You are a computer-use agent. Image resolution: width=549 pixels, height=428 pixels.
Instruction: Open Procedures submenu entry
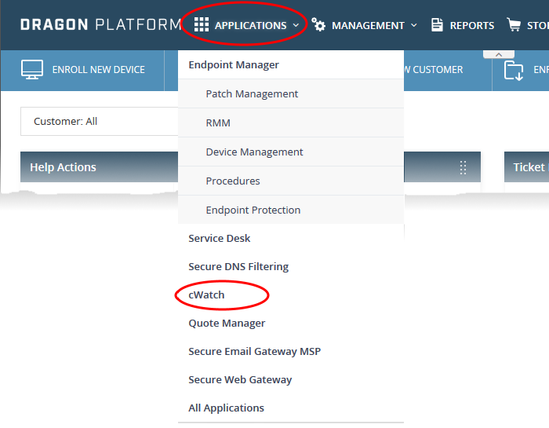291,181
